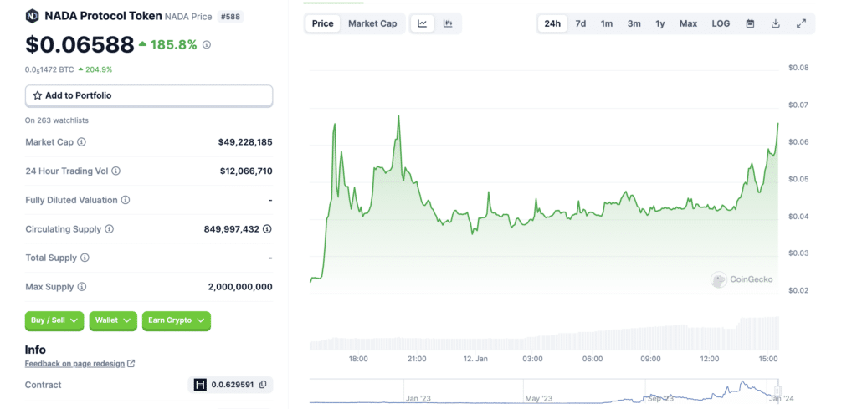Image resolution: width=857 pixels, height=409 pixels.
Task: Click the On 263 watchlists text
Action: [x=57, y=120]
